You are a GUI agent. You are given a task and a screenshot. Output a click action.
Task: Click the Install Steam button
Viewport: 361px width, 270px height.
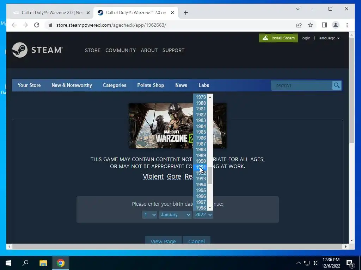tap(279, 38)
